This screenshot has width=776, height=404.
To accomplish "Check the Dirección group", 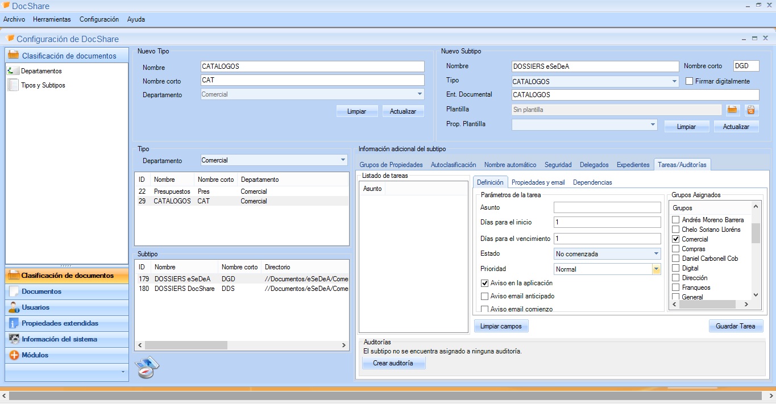I will coord(676,278).
